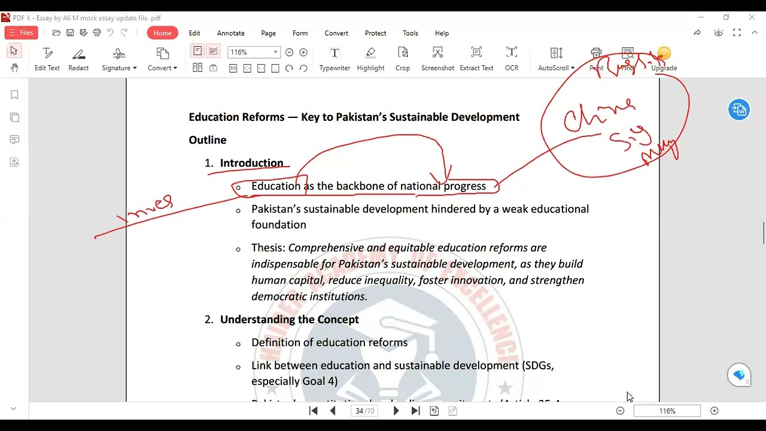The width and height of the screenshot is (766, 431).
Task: Open the Bookmarks sidebar panel
Action: [x=14, y=95]
